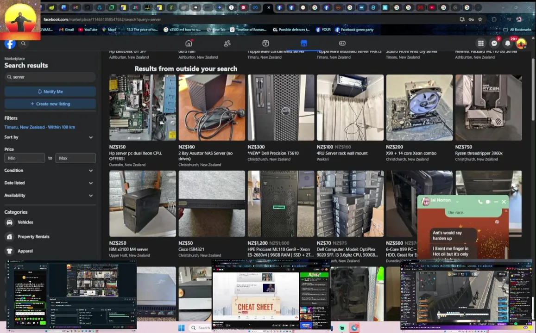Click the Max price field
This screenshot has height=333, width=536.
[x=75, y=158]
